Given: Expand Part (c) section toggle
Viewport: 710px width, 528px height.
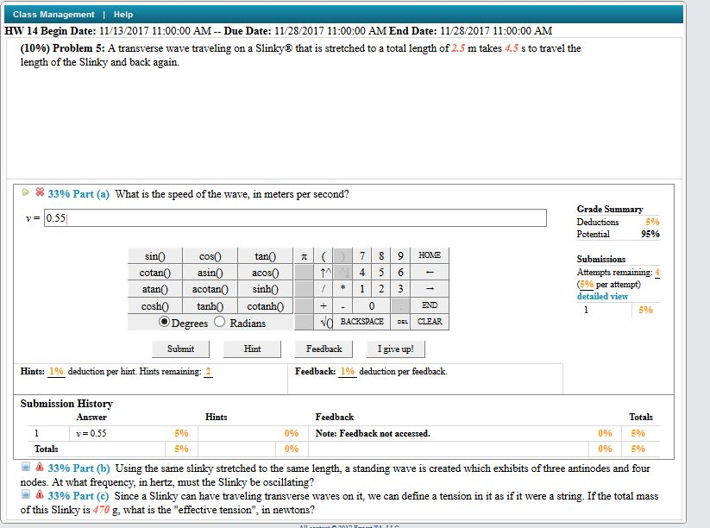Looking at the screenshot, I should pyautogui.click(x=26, y=494).
